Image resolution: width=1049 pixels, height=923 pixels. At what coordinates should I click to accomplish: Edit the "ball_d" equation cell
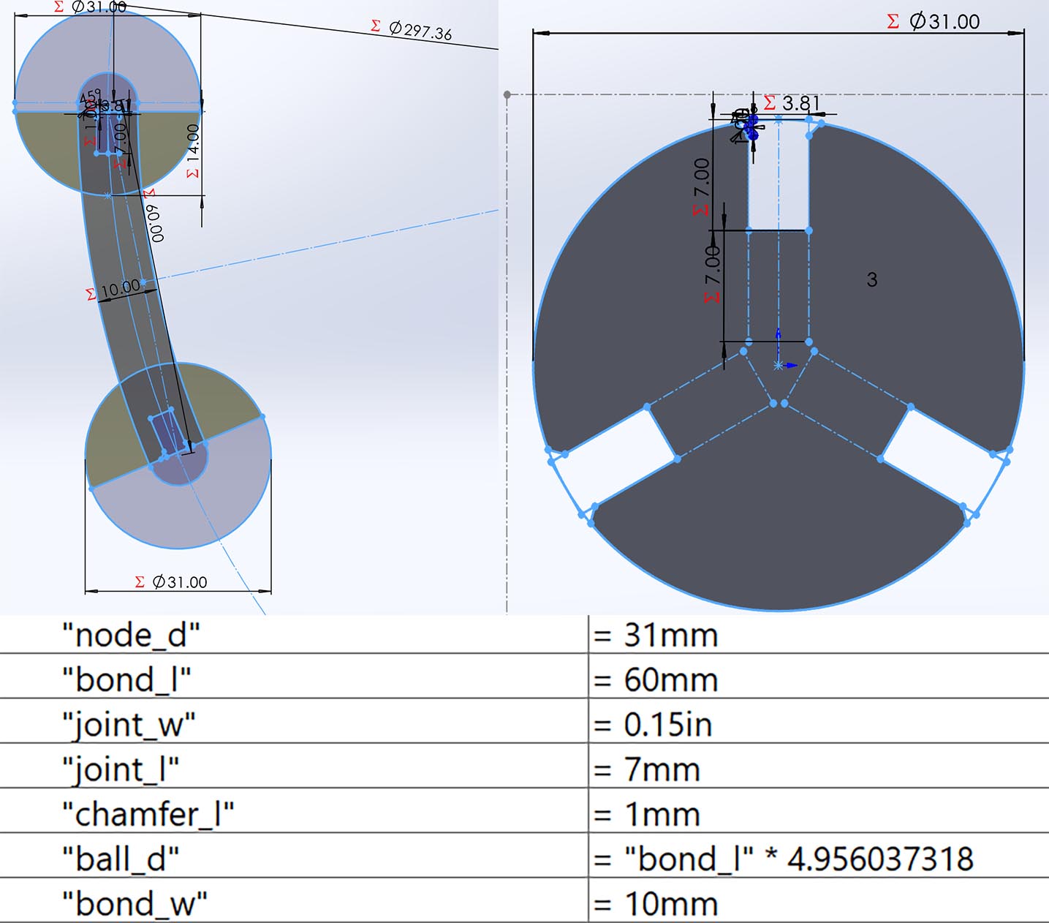point(798,859)
